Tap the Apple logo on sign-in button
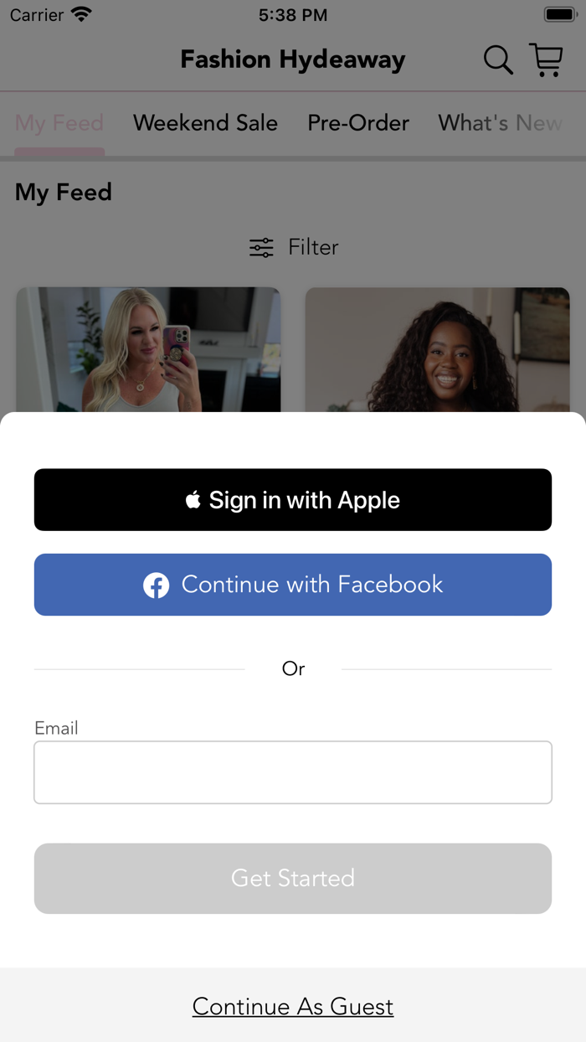 (x=193, y=500)
